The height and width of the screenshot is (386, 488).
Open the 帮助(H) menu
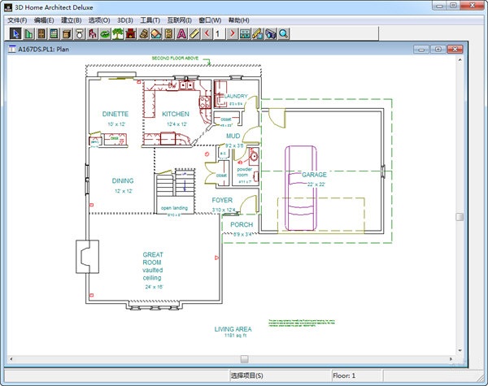(239, 20)
